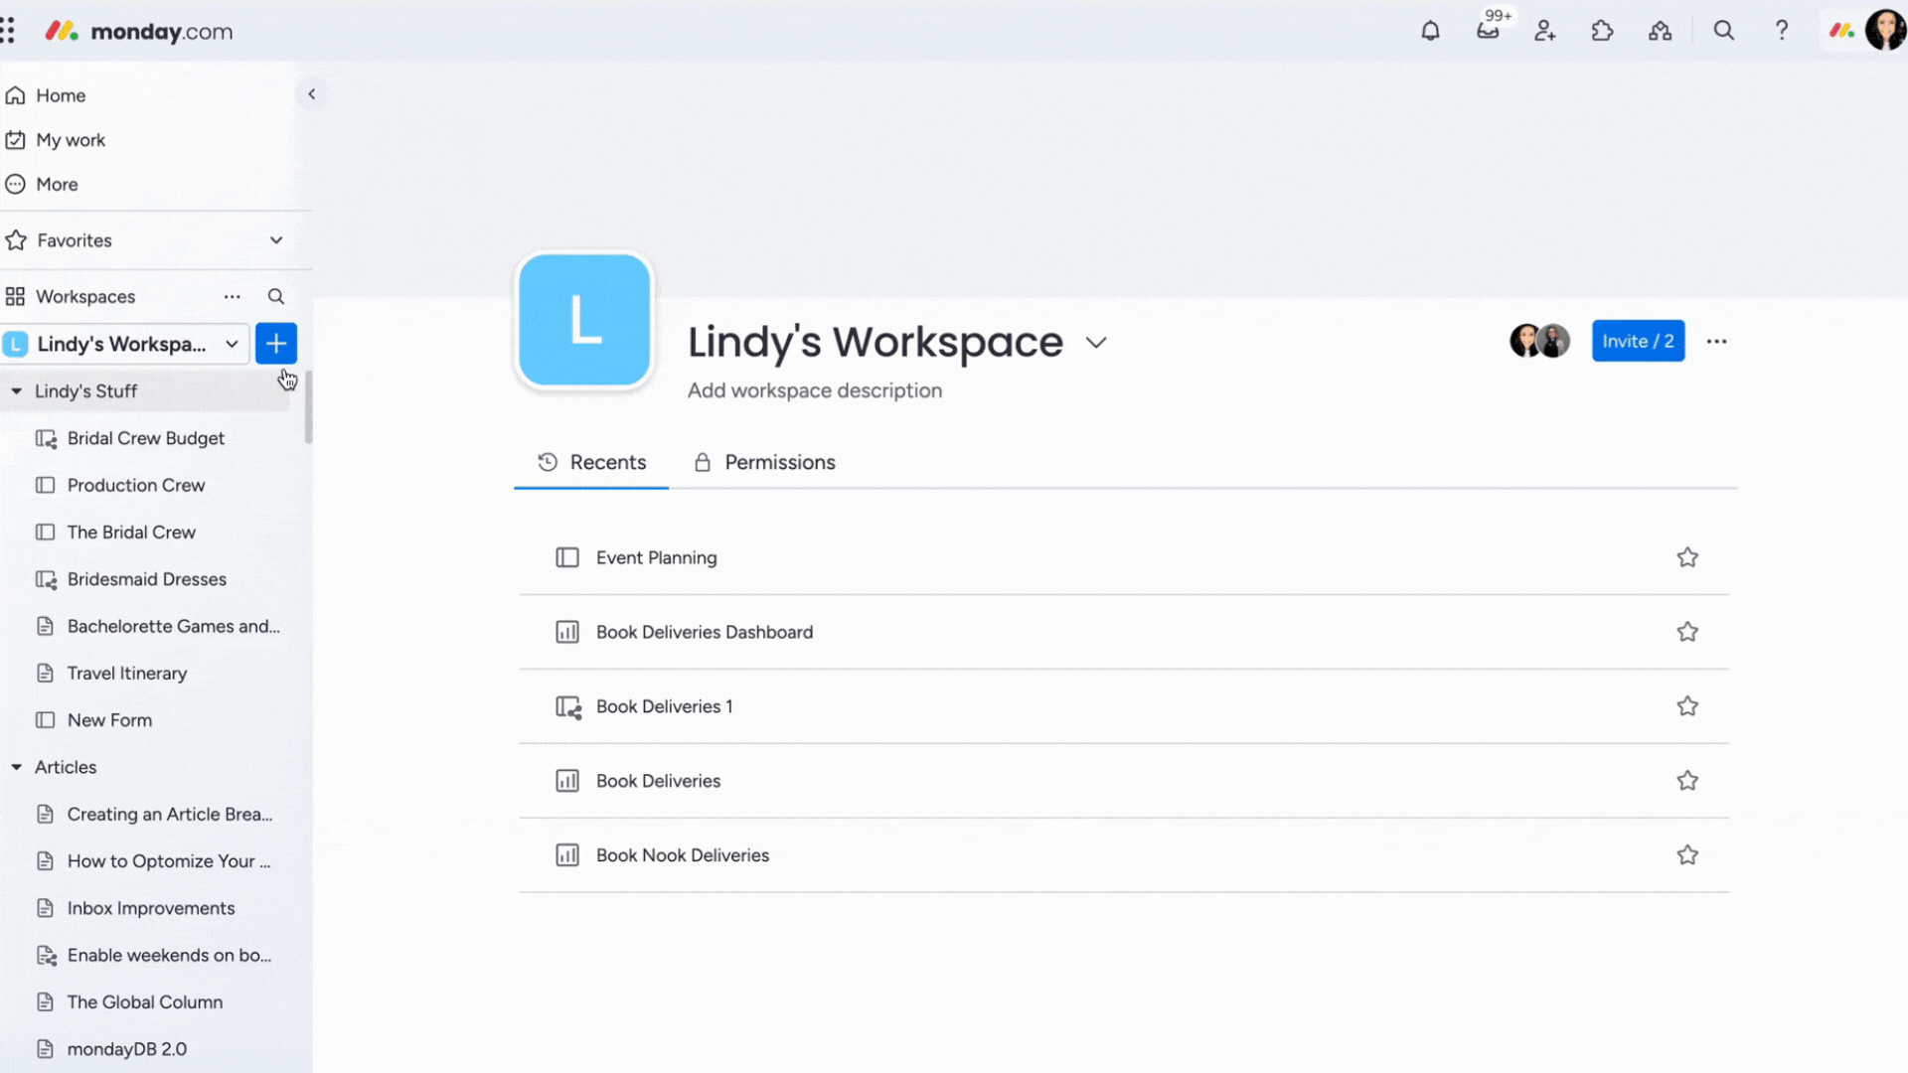Expand the Favorites section chevron
Image resolution: width=1908 pixels, height=1073 pixels.
click(276, 240)
